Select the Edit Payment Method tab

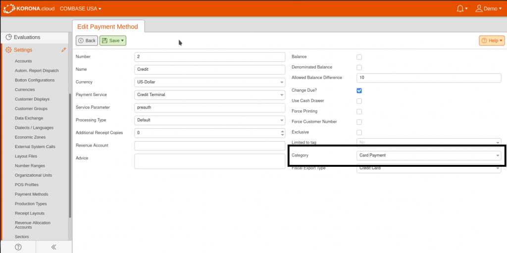pyautogui.click(x=107, y=27)
